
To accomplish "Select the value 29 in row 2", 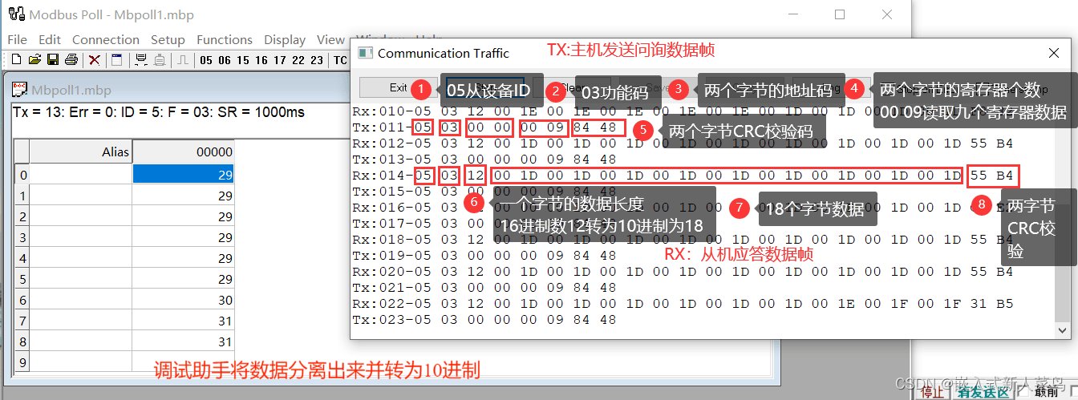I will [184, 216].
